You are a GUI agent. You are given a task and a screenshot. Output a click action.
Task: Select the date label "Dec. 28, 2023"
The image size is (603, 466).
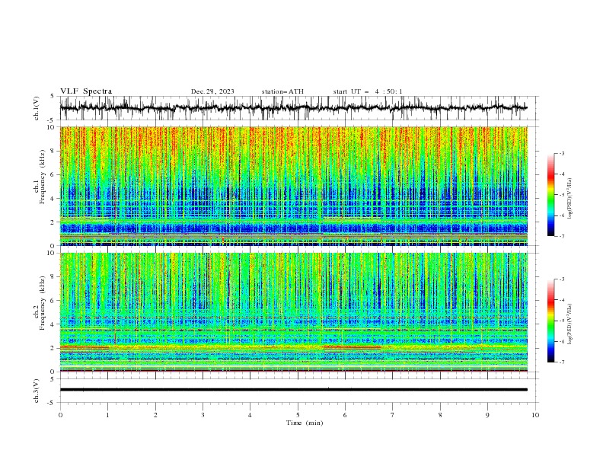pos(212,91)
